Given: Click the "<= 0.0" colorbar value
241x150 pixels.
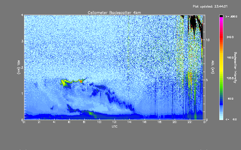Looking at the screenshot, I should pos(231,119).
